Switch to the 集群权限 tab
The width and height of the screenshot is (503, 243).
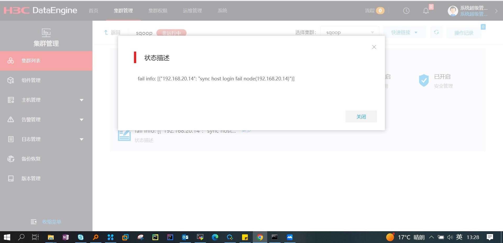[158, 11]
